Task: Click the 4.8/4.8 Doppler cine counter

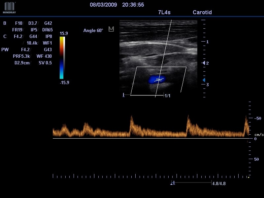Action: coord(219,183)
